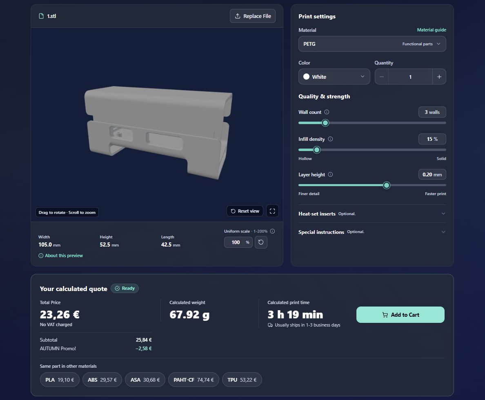Click the wall count value box
This screenshot has height=400, width=485.
[432, 112]
